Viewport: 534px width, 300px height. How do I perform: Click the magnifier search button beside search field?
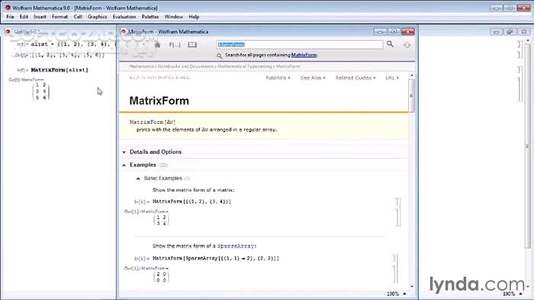391,44
